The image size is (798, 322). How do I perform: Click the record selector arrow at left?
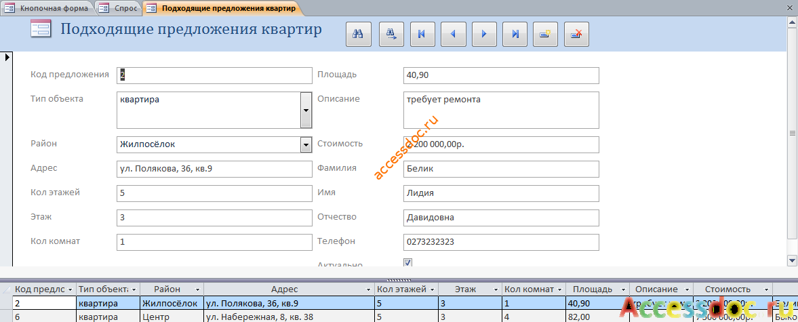tap(7, 58)
